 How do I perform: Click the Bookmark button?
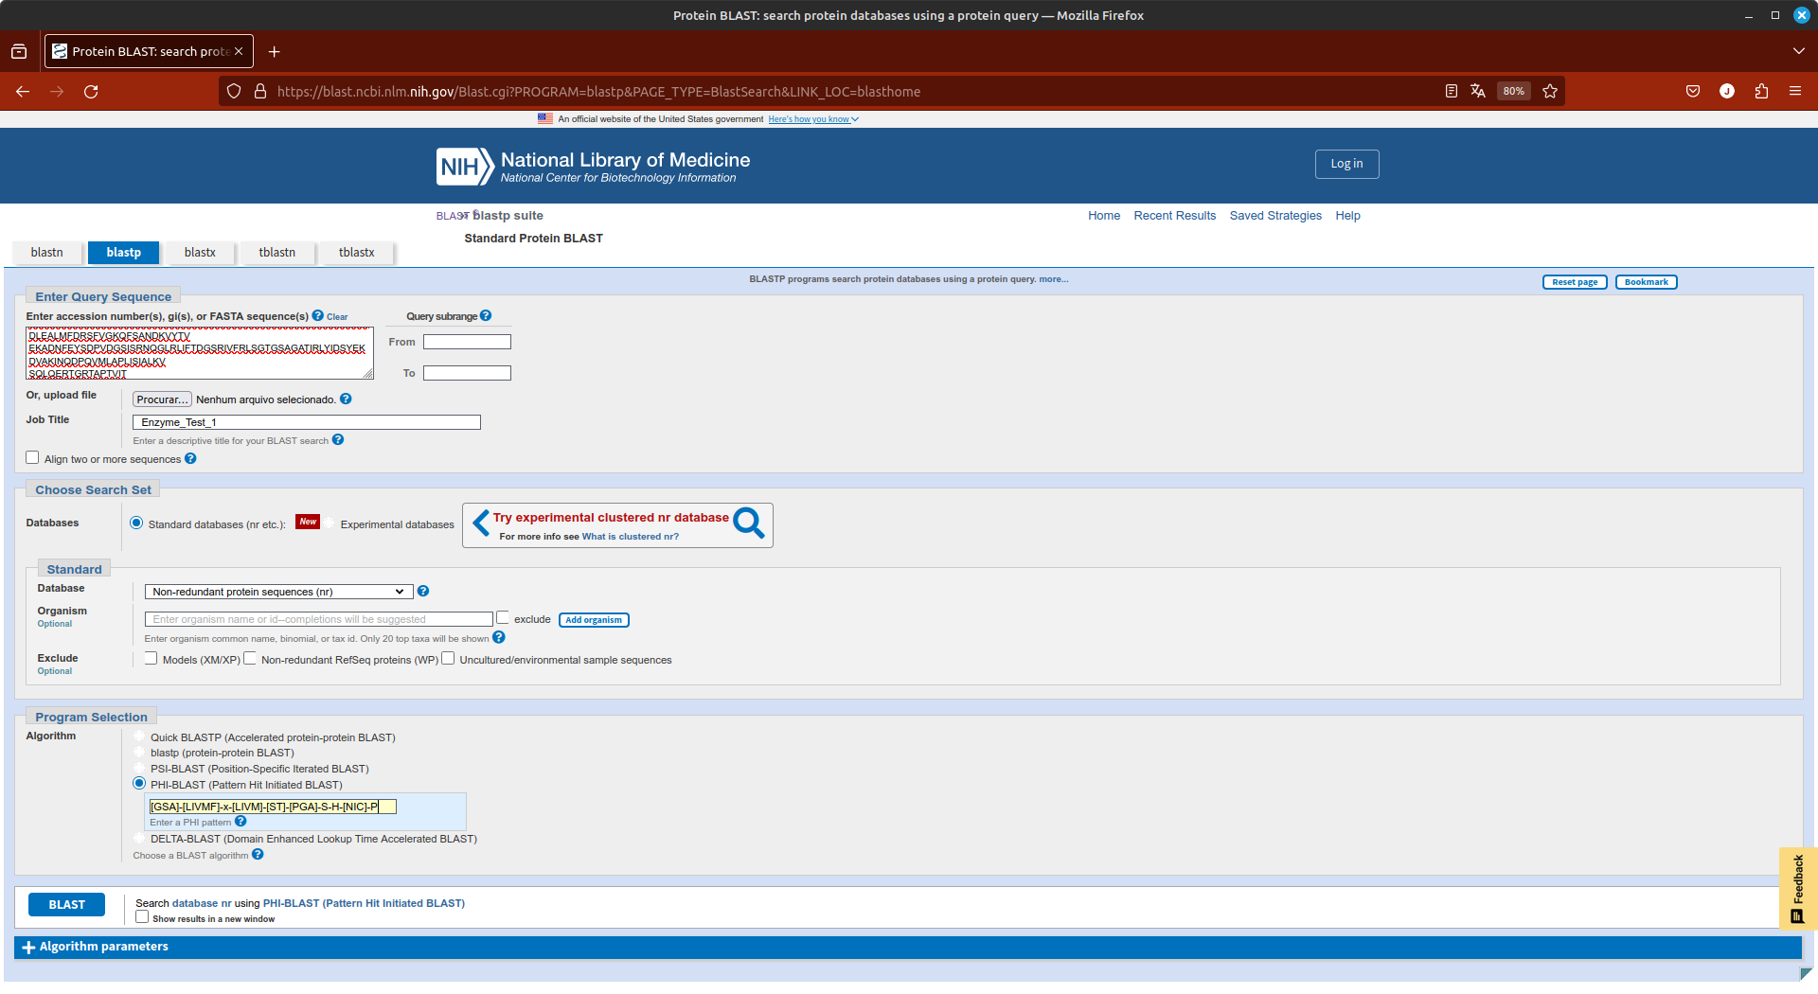click(1646, 282)
